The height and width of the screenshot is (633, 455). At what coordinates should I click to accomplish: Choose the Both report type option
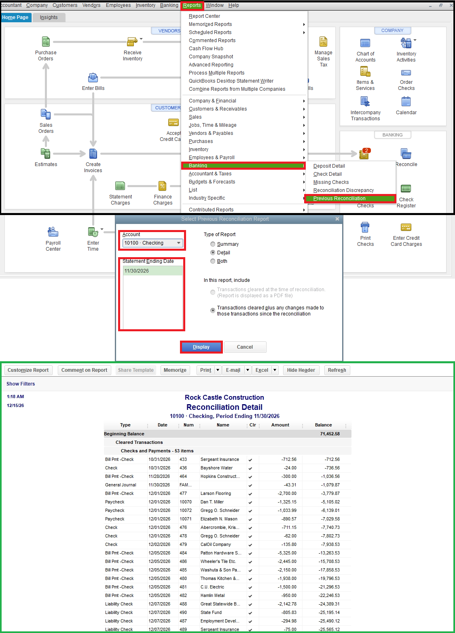coord(213,261)
